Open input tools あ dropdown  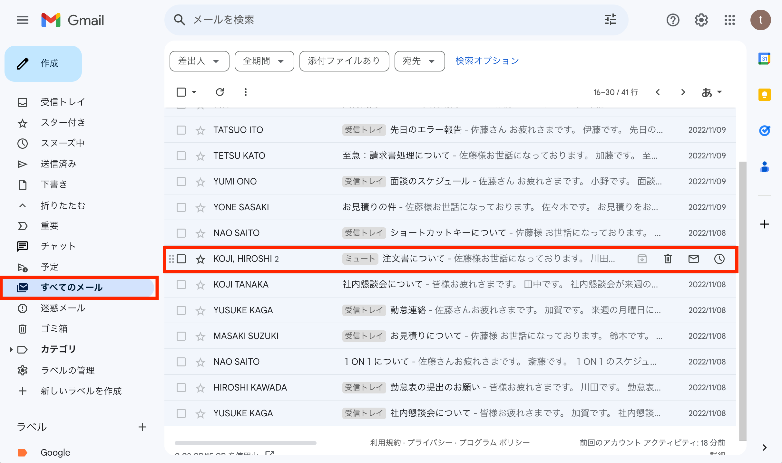click(712, 92)
